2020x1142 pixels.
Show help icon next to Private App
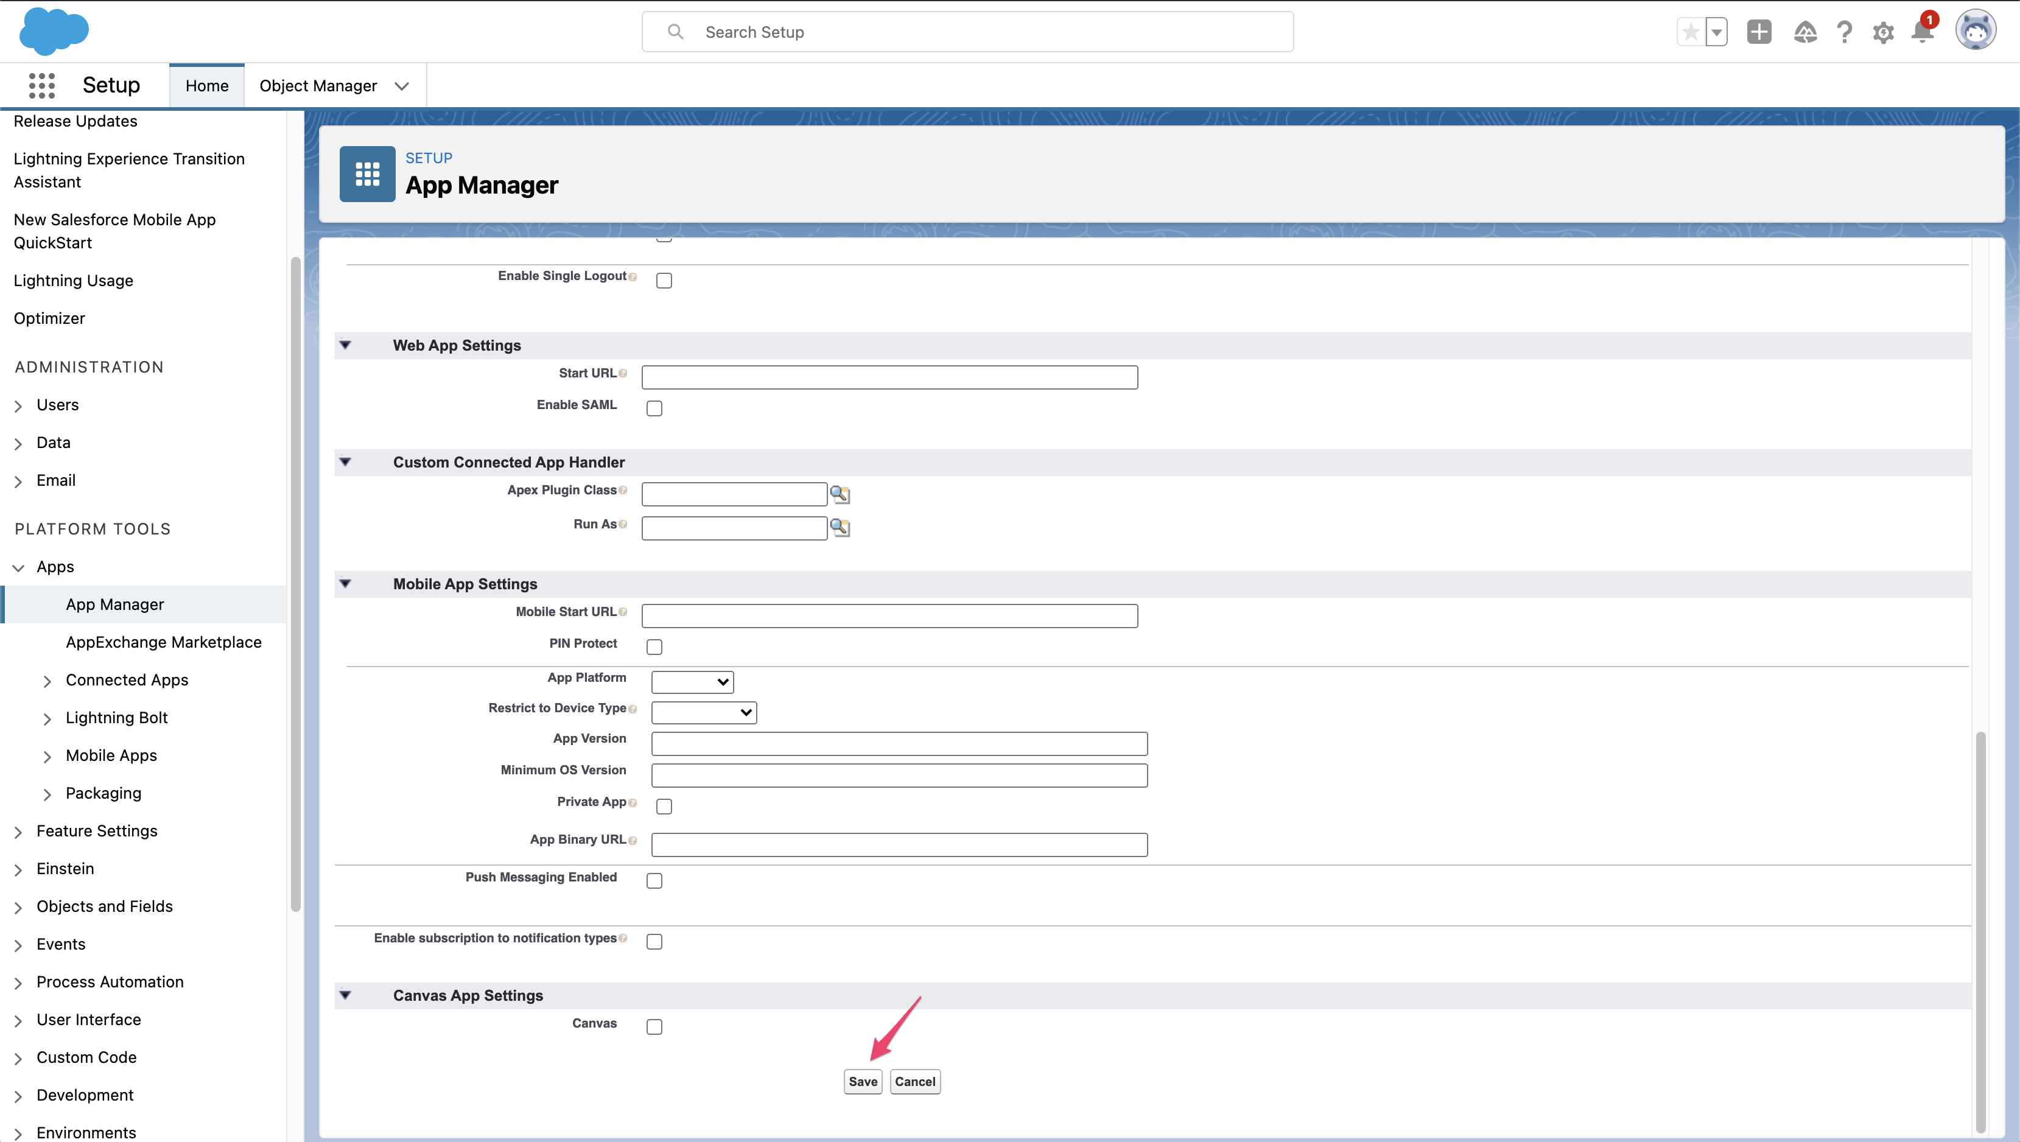coord(633,802)
